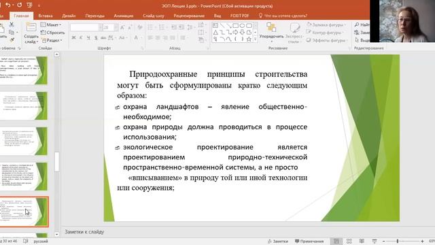Screen dimensions: 435x245
Task: Start Slide Show from status bar icon
Action: point(375,241)
